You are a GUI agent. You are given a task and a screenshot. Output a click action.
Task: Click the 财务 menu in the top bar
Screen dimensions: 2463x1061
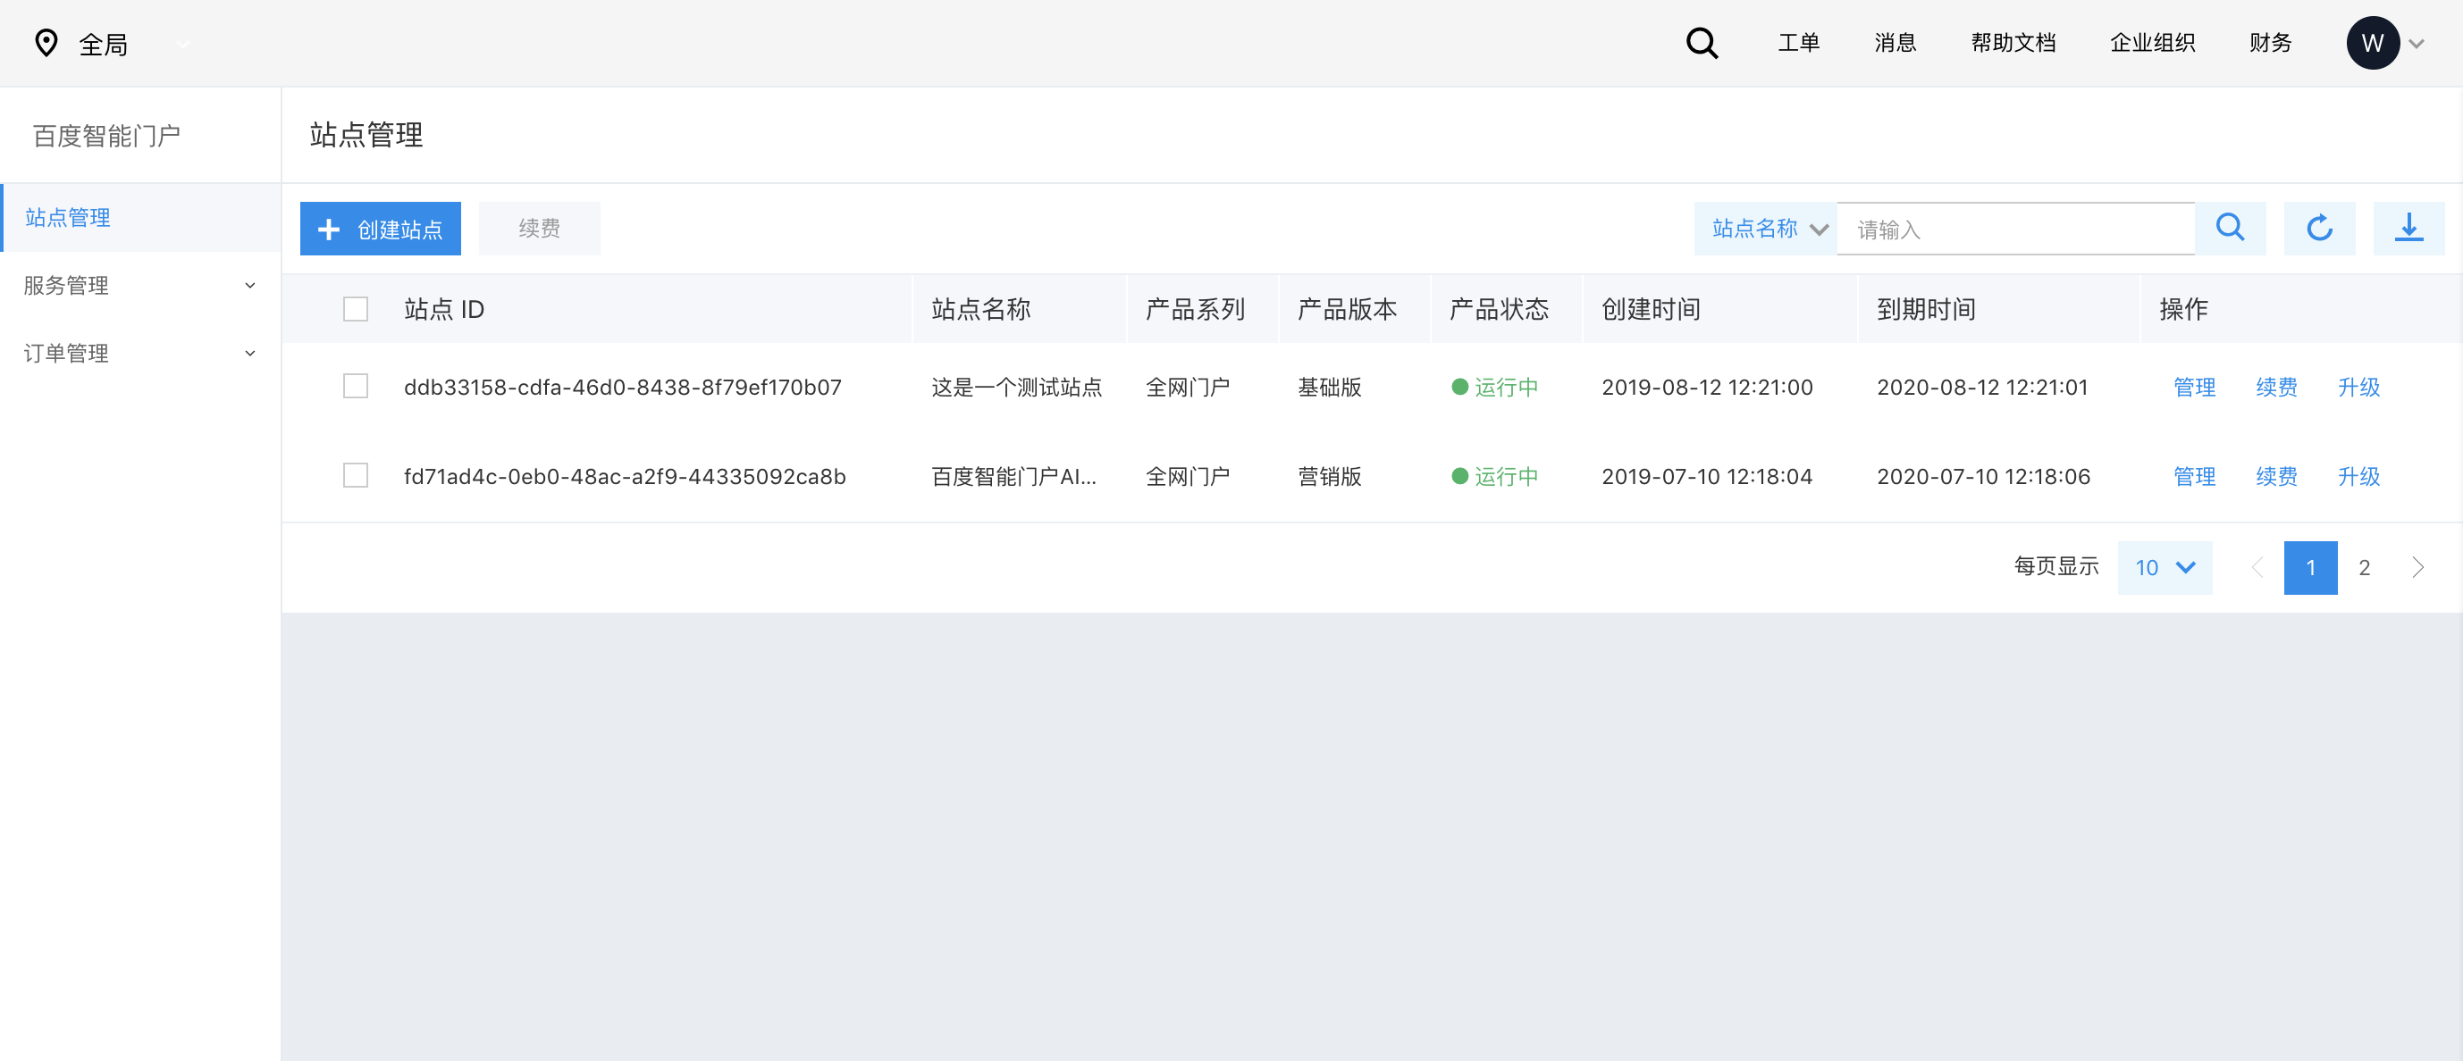click(x=2270, y=43)
